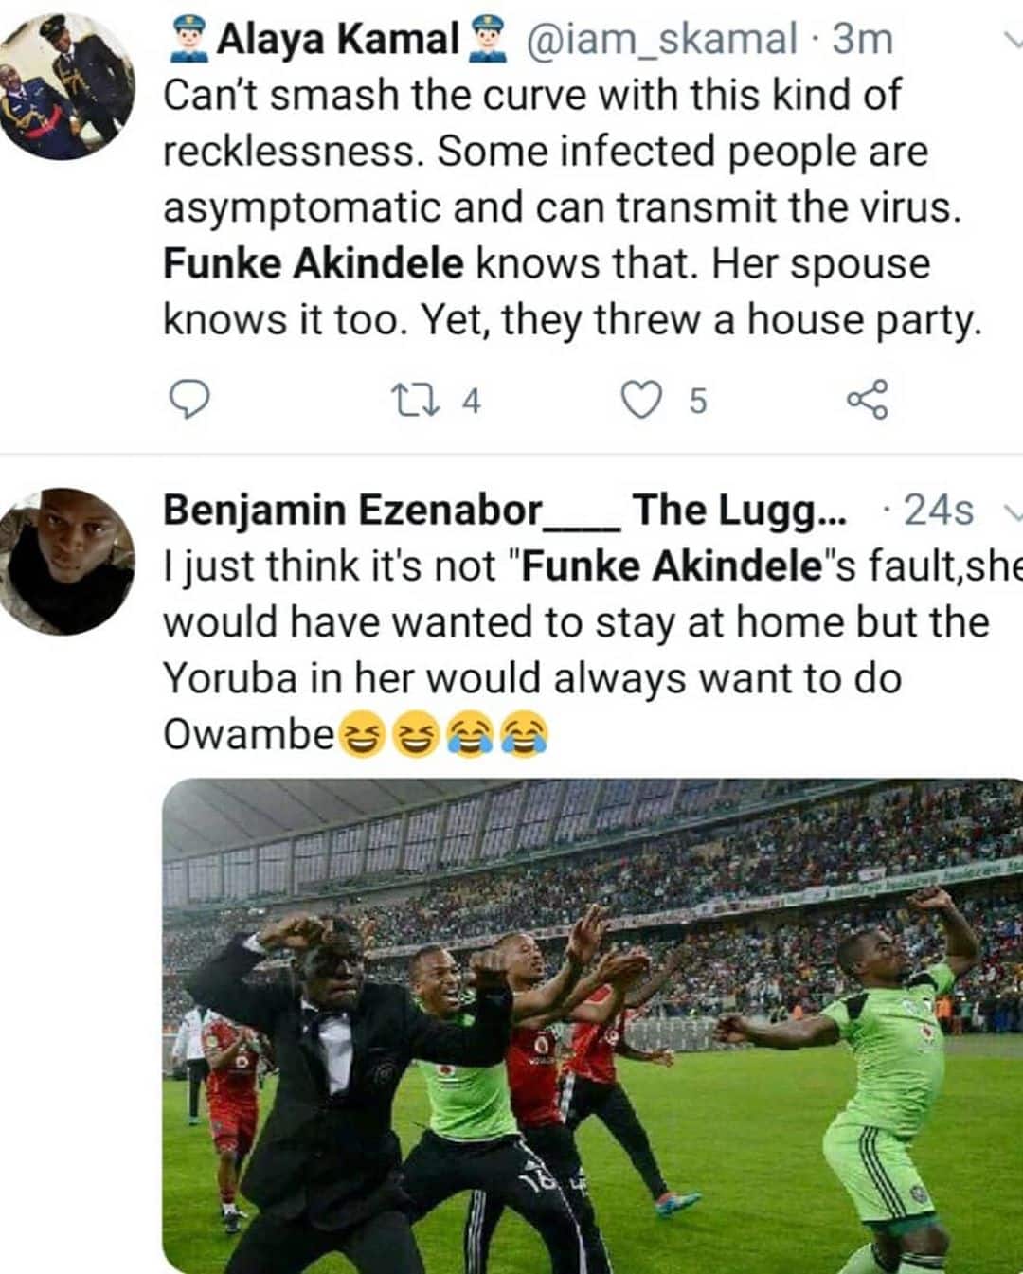Click the Alaya Kamal display name

[x=338, y=40]
